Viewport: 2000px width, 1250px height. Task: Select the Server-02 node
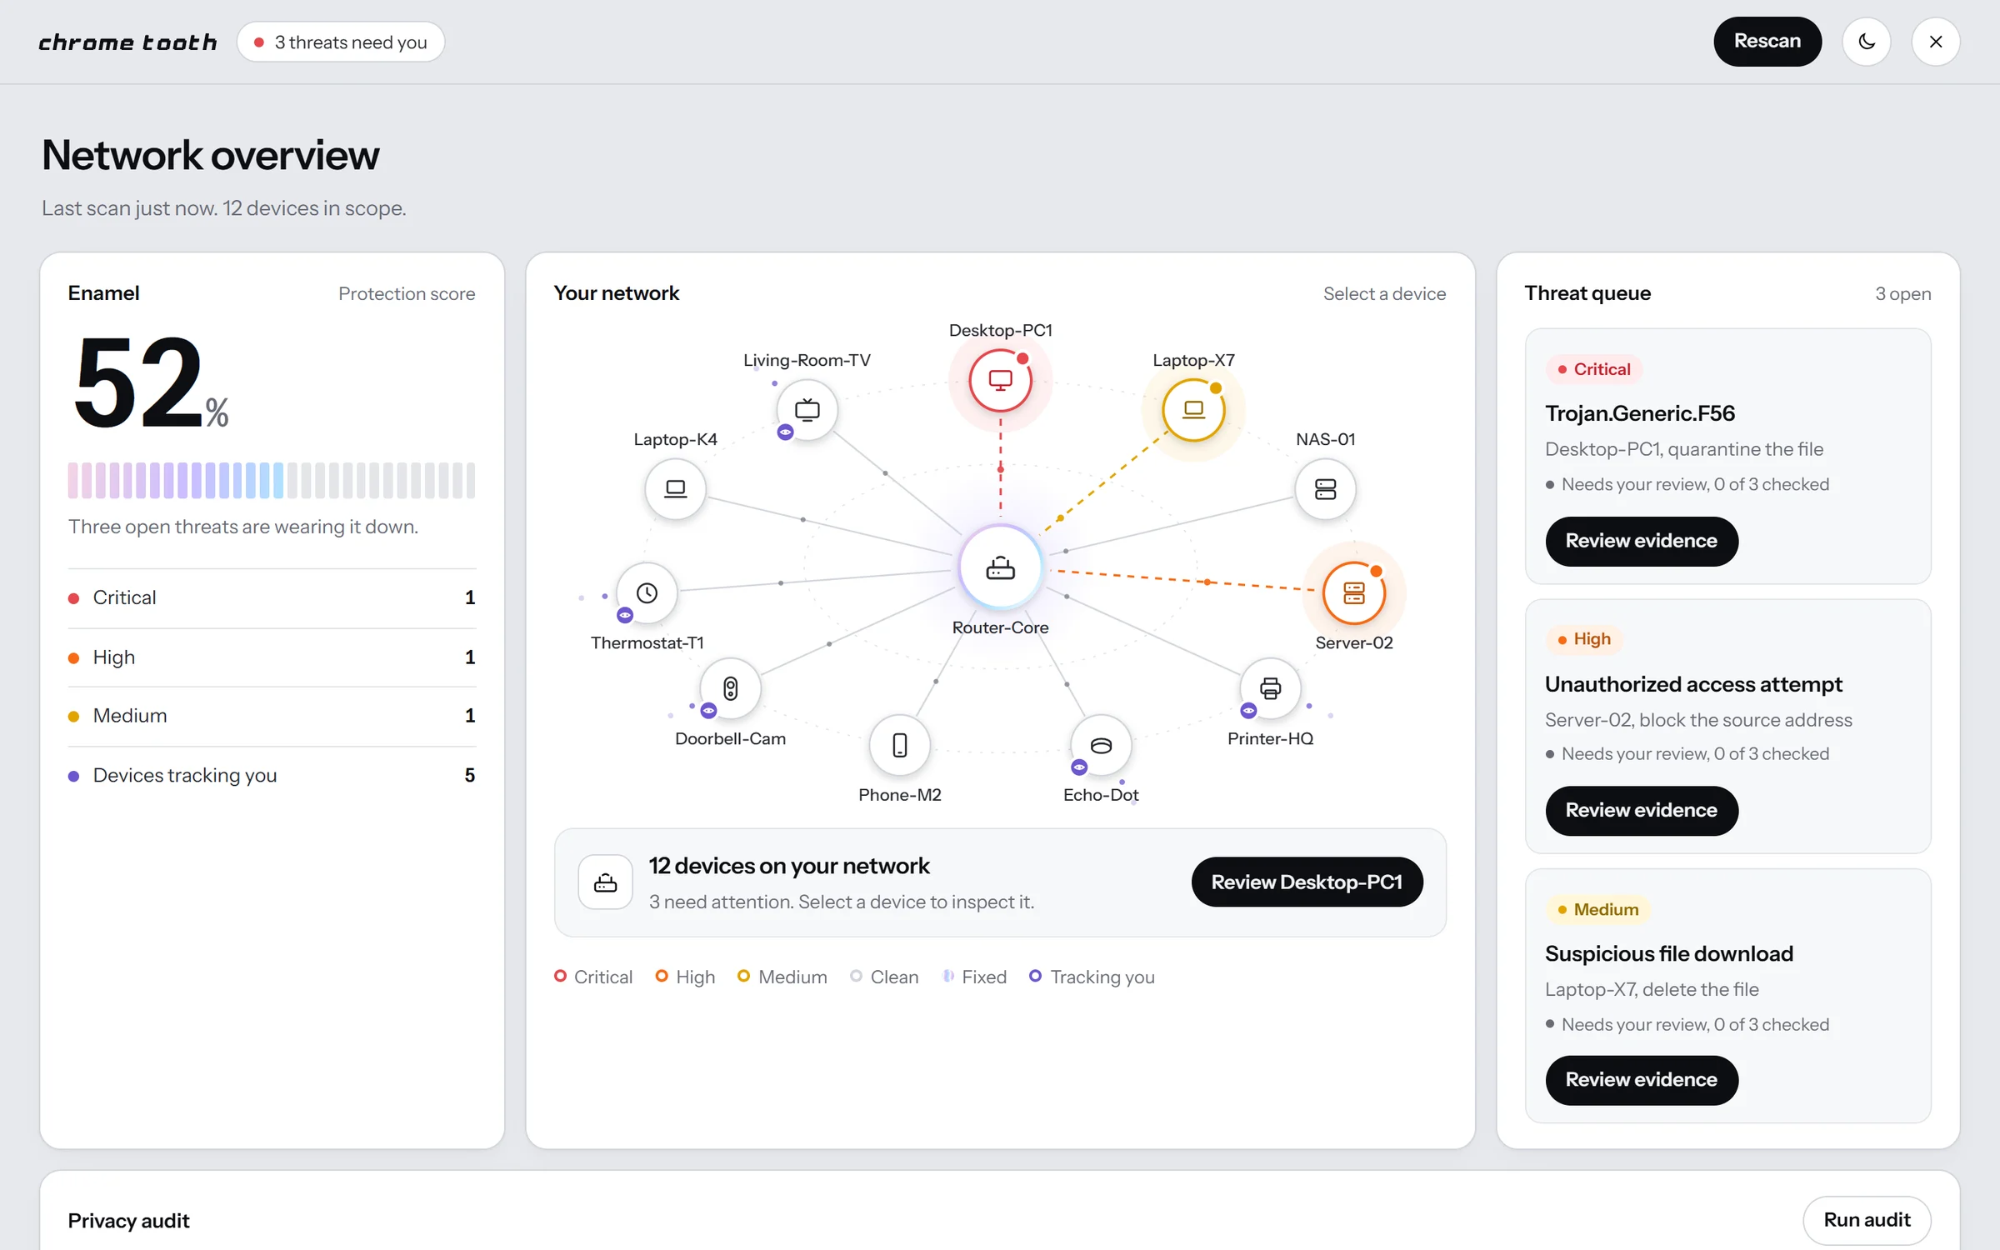pyautogui.click(x=1354, y=593)
